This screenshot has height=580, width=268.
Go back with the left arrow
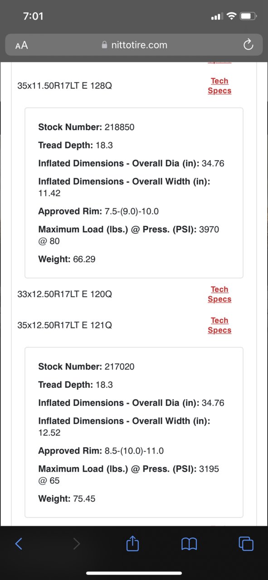[x=19, y=543]
